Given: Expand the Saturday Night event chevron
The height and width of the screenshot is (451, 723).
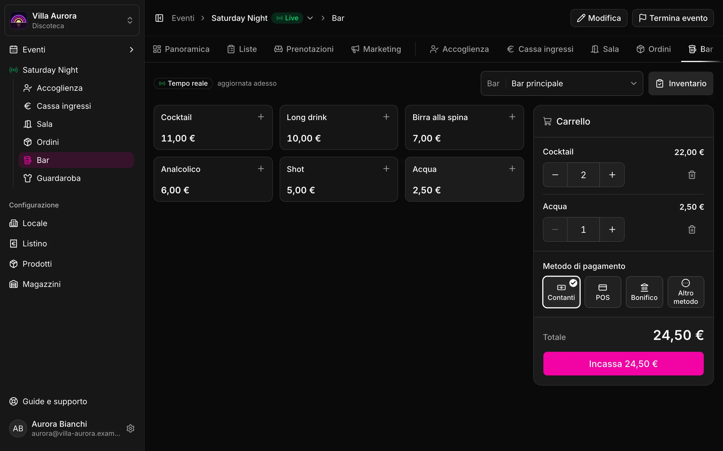Looking at the screenshot, I should [310, 18].
